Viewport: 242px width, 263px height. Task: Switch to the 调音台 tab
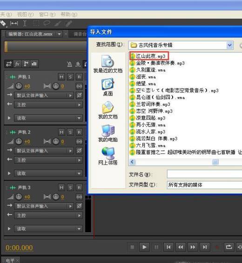tap(80, 34)
